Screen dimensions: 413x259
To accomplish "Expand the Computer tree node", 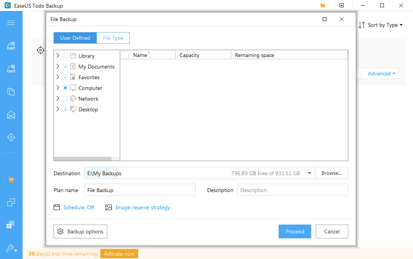I will coord(58,88).
